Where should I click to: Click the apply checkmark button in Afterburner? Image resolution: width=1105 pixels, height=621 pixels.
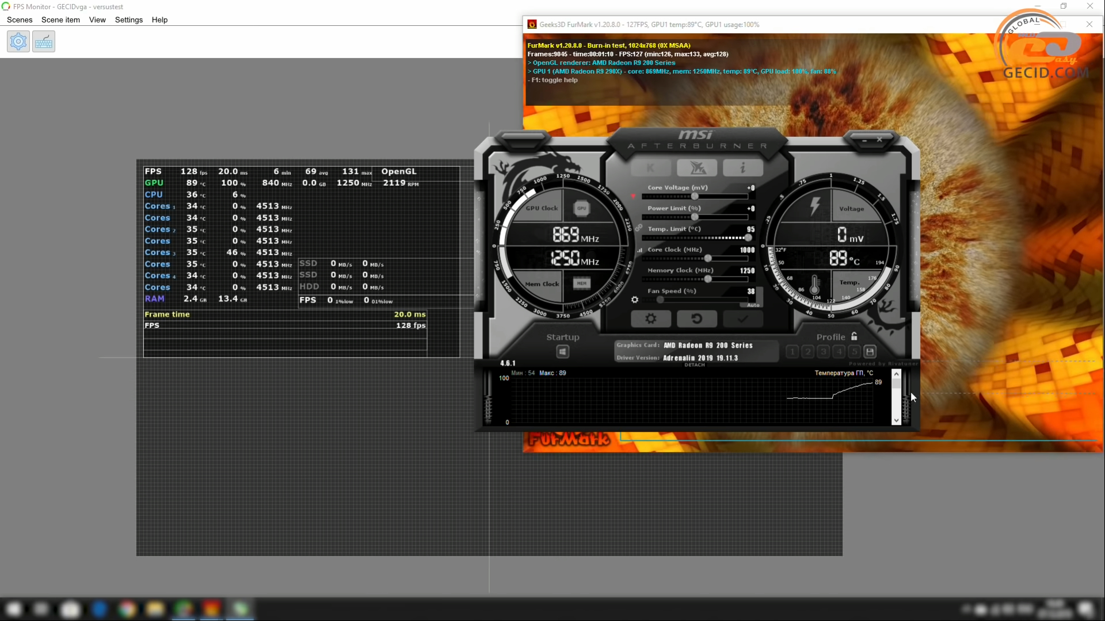pos(743,319)
